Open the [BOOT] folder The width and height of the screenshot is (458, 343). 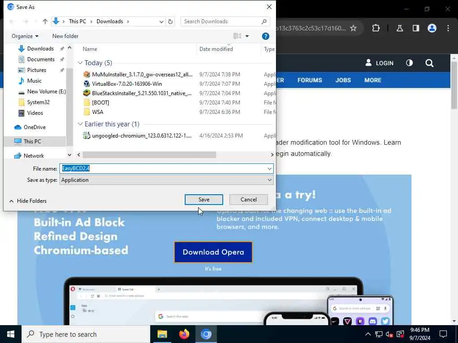pyautogui.click(x=97, y=102)
